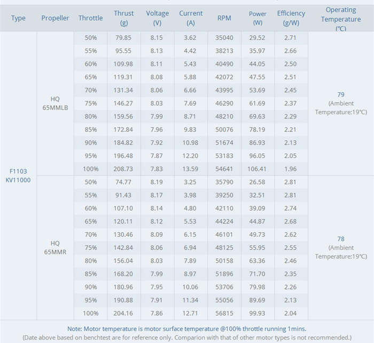Click the Type column header
The height and width of the screenshot is (343, 374).
point(18,18)
